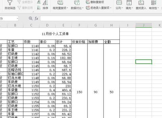The height and width of the screenshot is (118, 162).
Task: Expand the 填充 dropdown arrow
Action: point(132,8)
